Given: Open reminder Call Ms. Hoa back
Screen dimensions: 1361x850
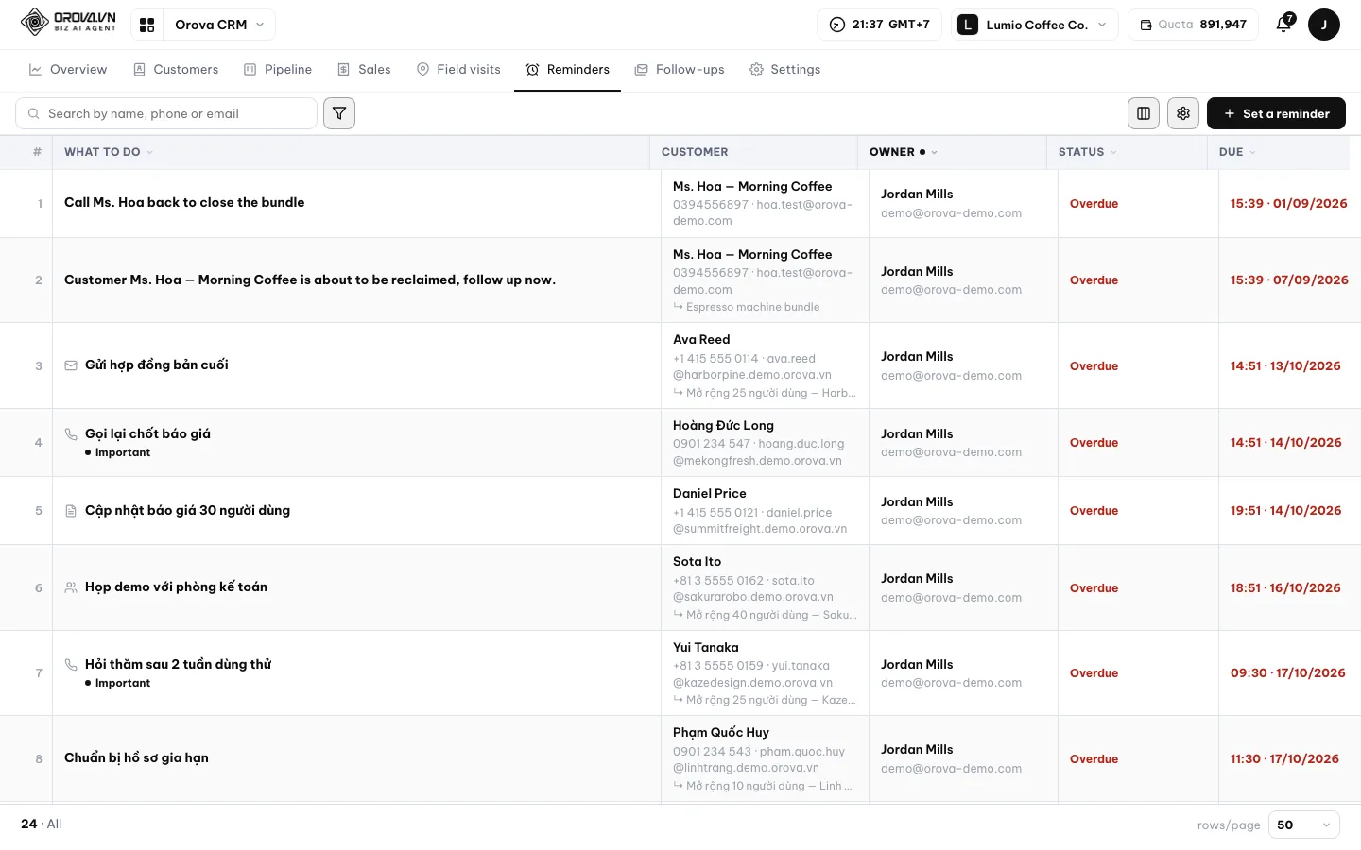Looking at the screenshot, I should (x=184, y=203).
